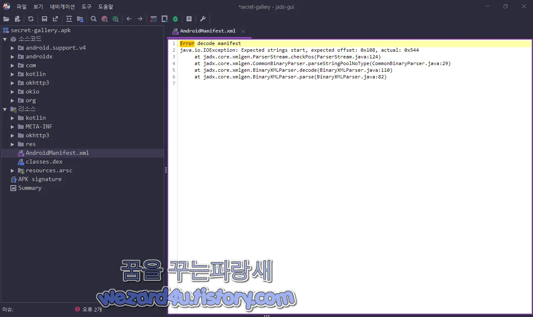Screen dimensions: 533x317
Task: Reload the project with the refresh icon
Action: [31, 19]
